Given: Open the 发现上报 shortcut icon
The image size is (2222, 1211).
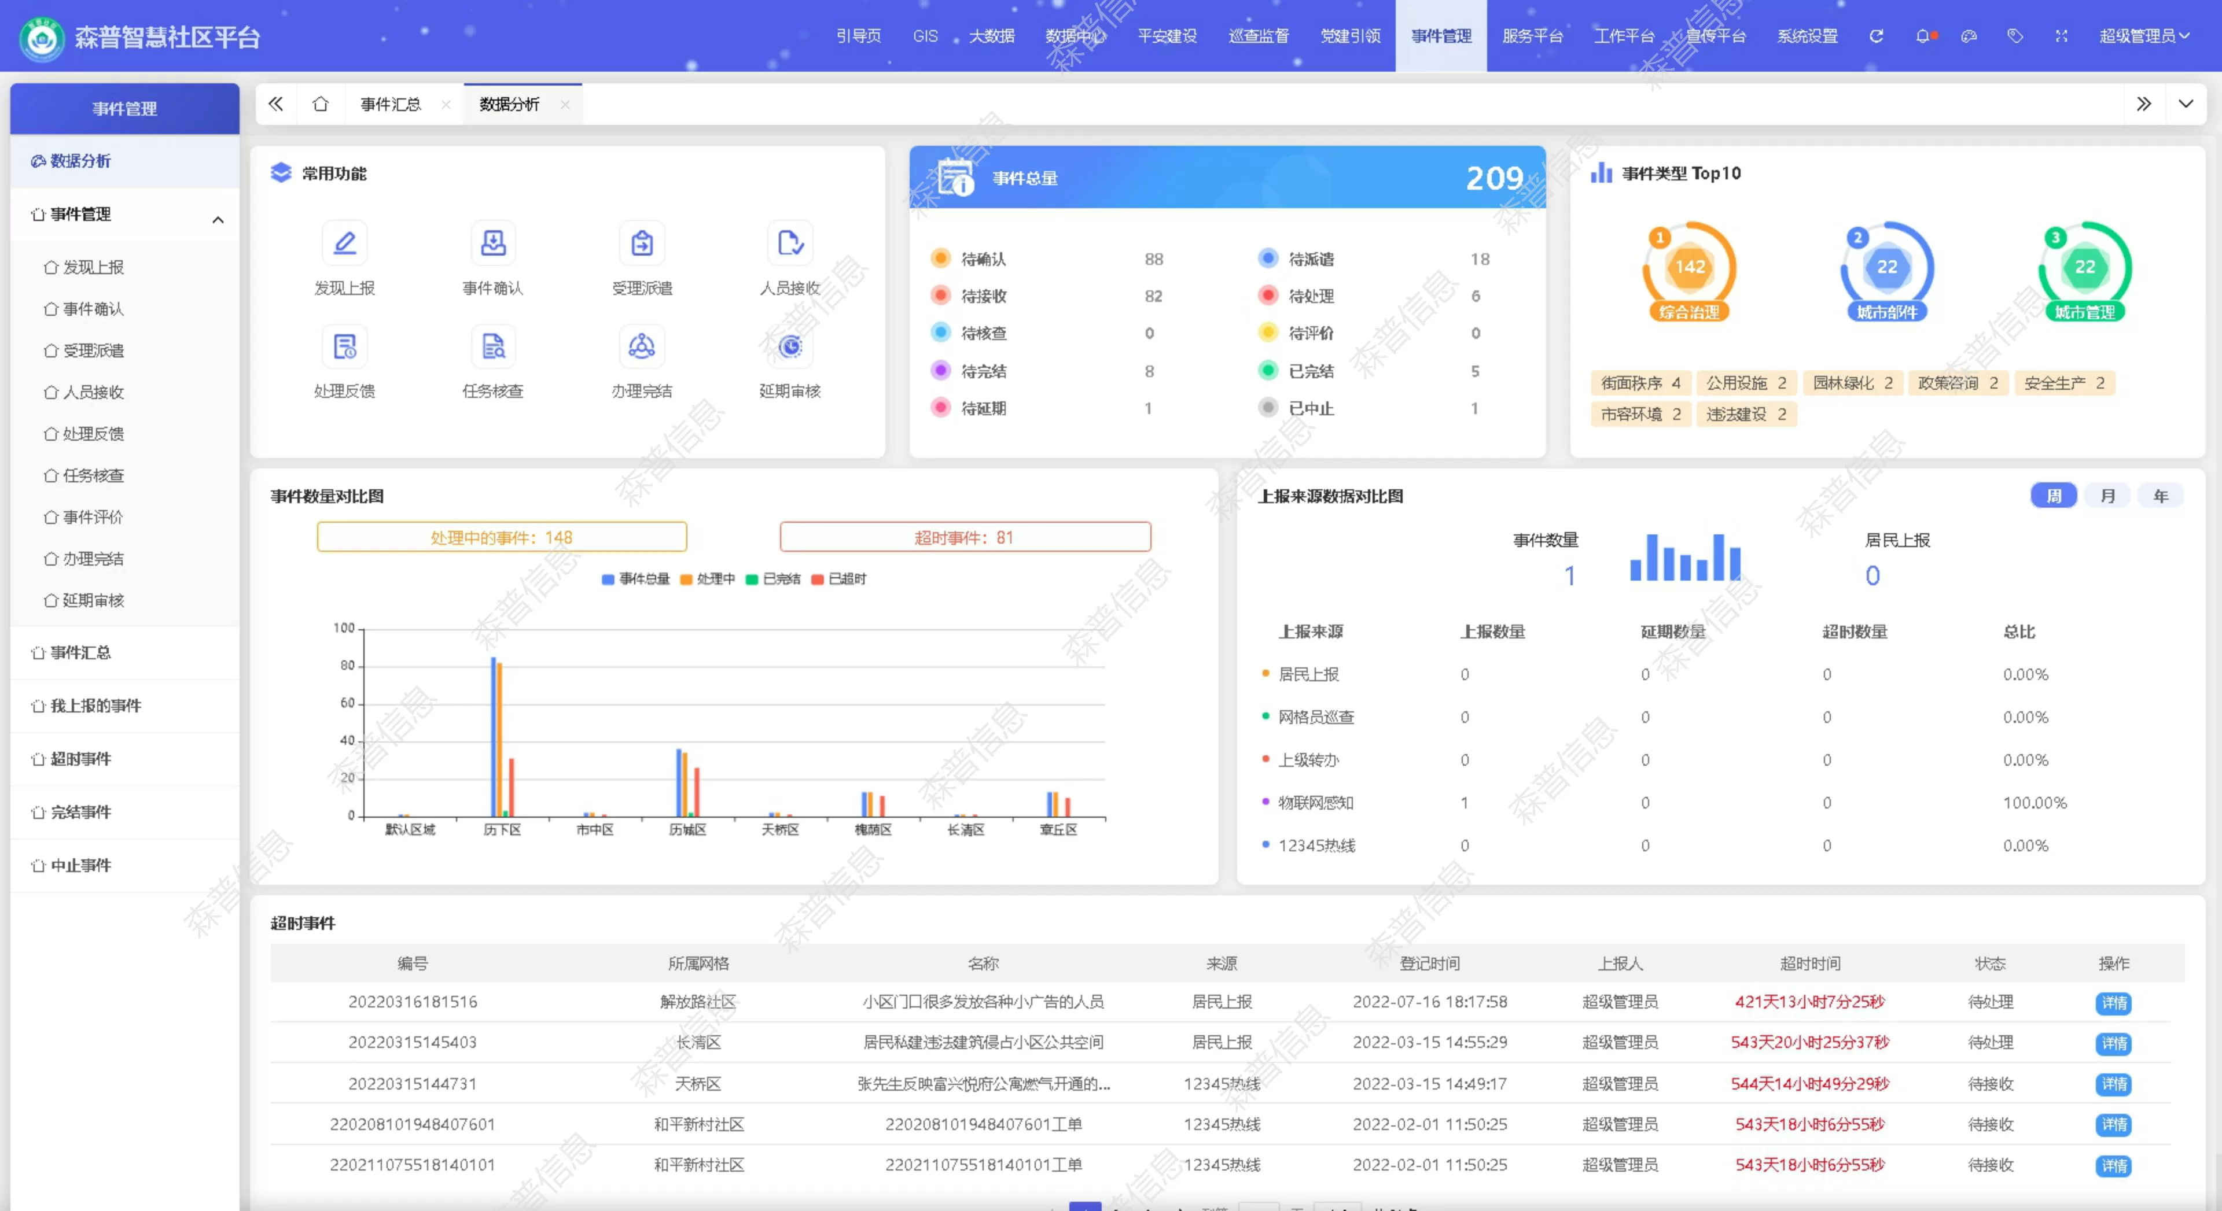Looking at the screenshot, I should (344, 243).
